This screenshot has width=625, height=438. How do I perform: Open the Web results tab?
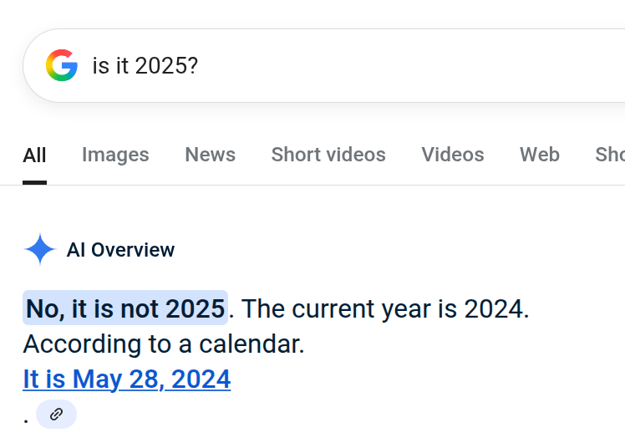pos(539,155)
